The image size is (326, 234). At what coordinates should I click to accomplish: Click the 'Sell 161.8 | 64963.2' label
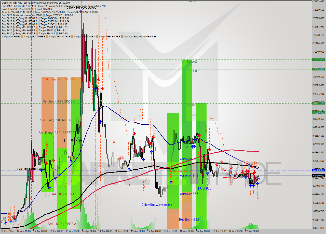click(x=62, y=224)
